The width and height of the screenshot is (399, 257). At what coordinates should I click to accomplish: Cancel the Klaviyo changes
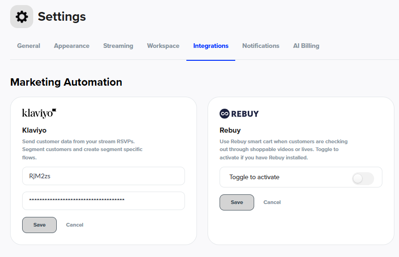(x=75, y=225)
